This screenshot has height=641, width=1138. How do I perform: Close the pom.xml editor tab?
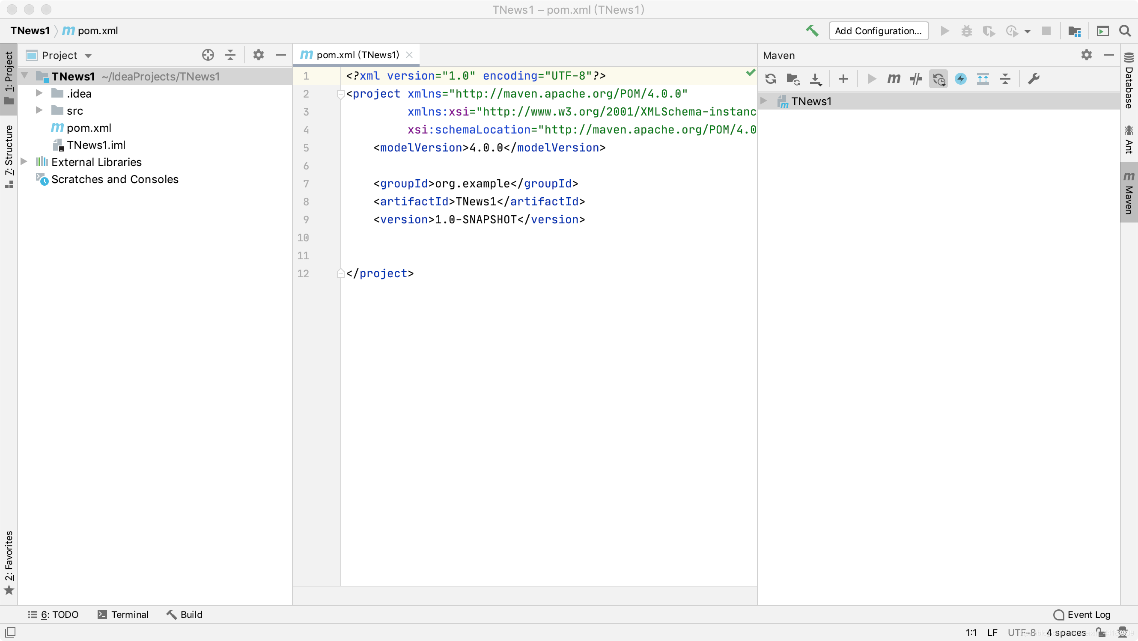(410, 55)
